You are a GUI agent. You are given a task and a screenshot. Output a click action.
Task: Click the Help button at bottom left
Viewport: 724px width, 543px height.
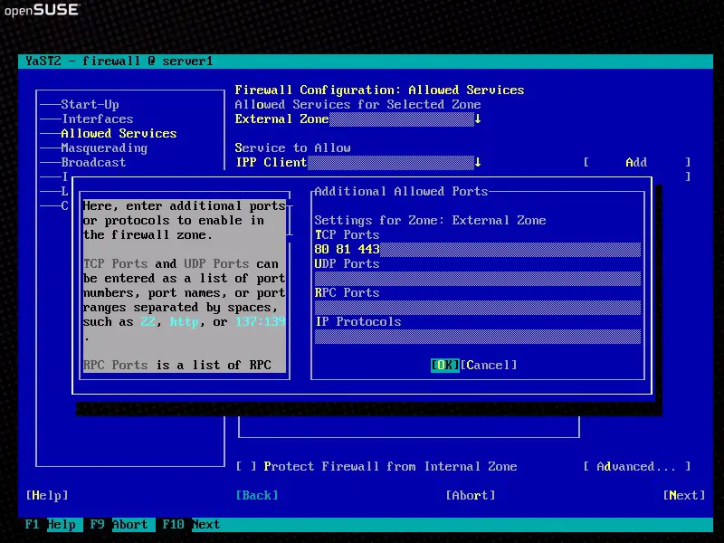[47, 495]
